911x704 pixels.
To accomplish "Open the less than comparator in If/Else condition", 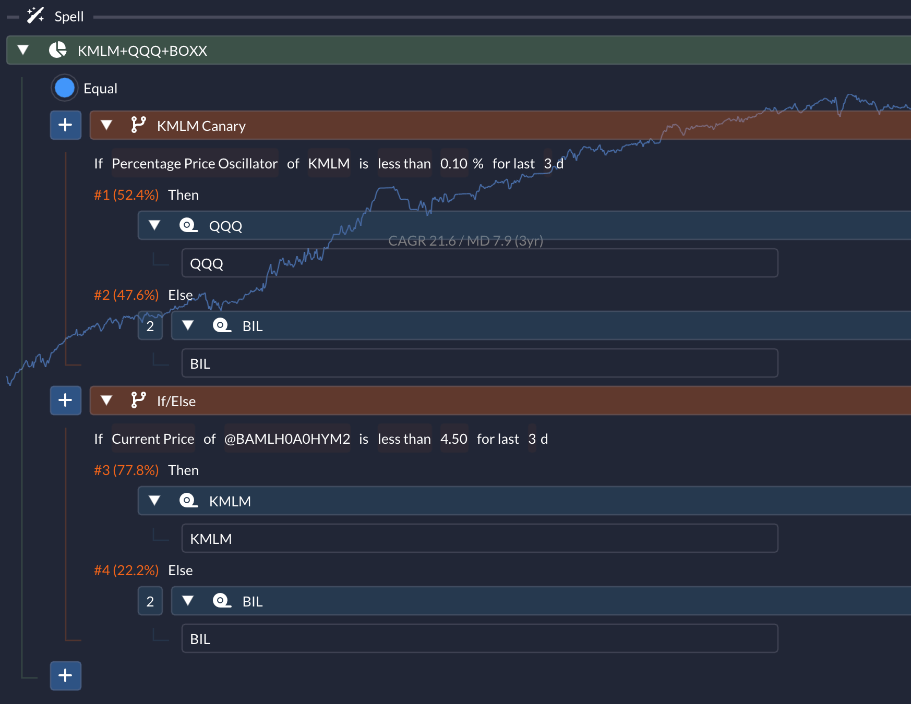I will (404, 439).
